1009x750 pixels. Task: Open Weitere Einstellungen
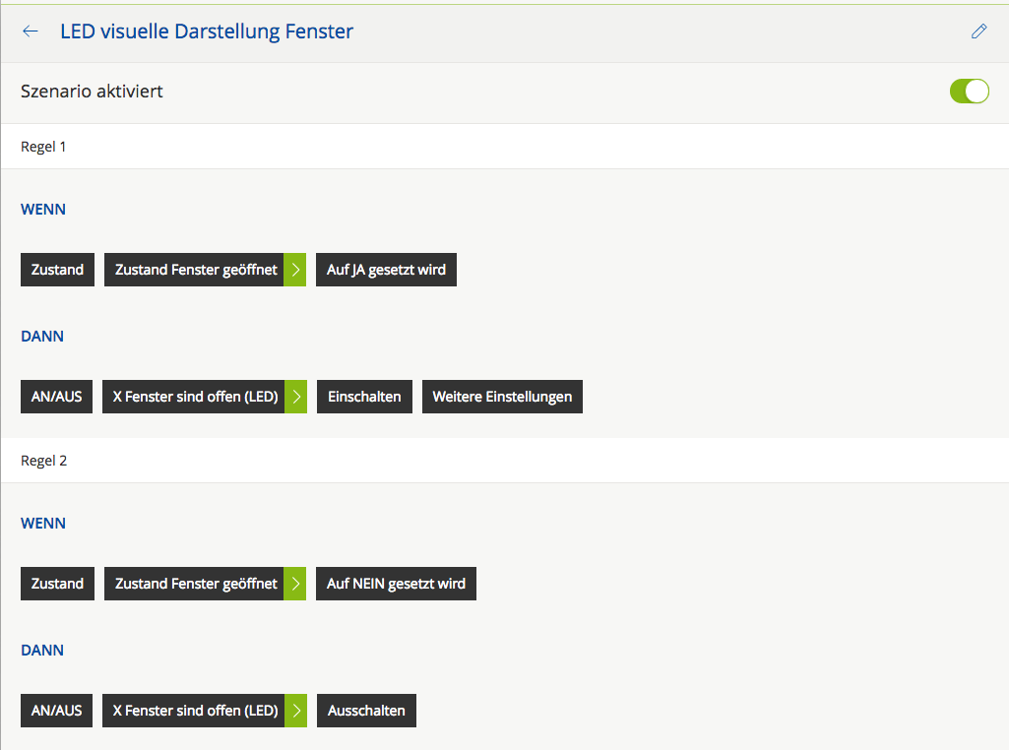(x=502, y=397)
